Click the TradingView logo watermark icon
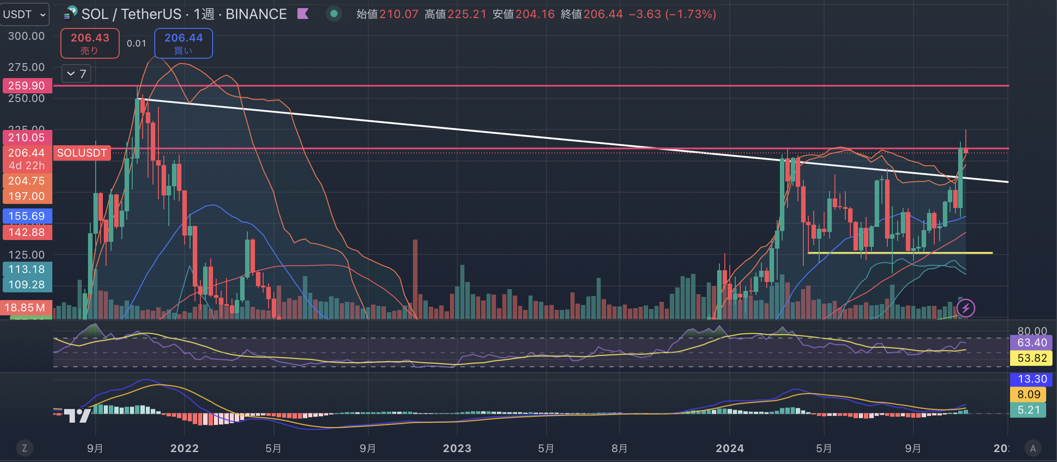The width and height of the screenshot is (1057, 462). (x=77, y=415)
